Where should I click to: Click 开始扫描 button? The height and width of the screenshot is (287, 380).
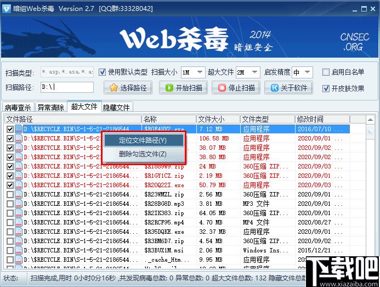tap(183, 88)
